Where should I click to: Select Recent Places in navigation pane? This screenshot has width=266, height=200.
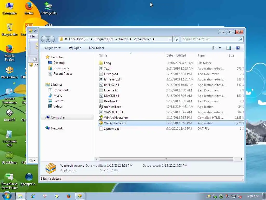[63, 74]
